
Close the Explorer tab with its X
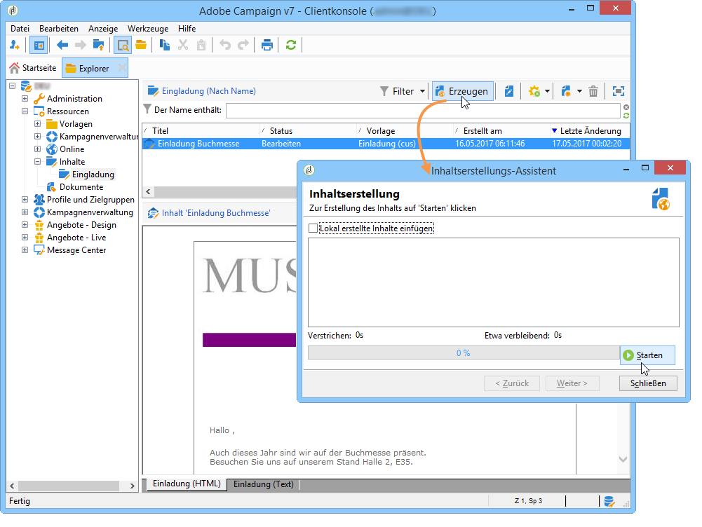click(122, 68)
